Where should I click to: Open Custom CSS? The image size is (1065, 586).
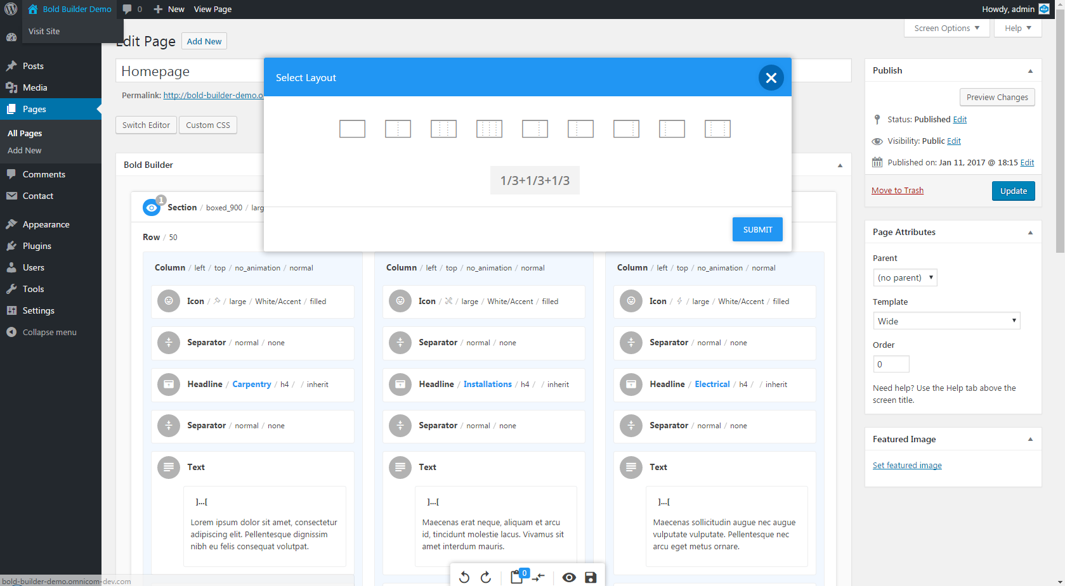pos(208,125)
